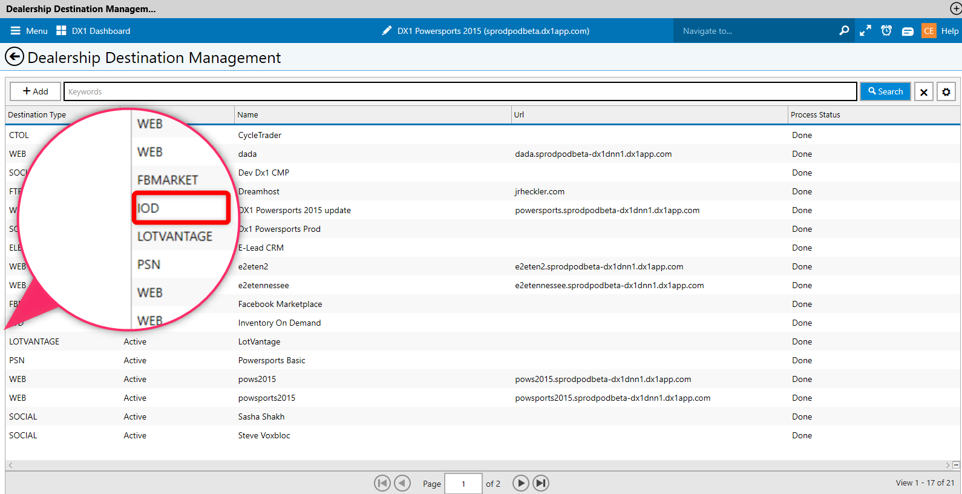Click e2eten2.sprodpodbeta url cell

pos(599,266)
